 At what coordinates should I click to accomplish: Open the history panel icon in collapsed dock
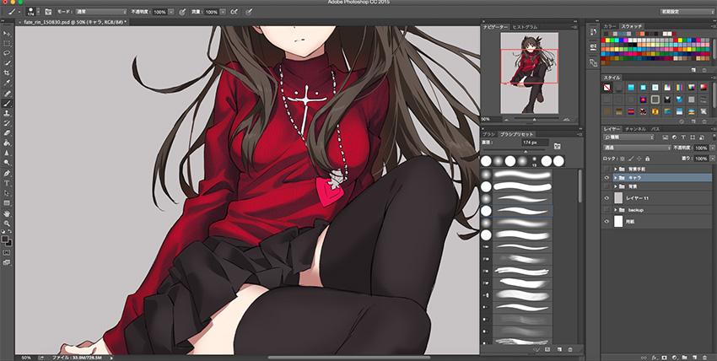593,32
